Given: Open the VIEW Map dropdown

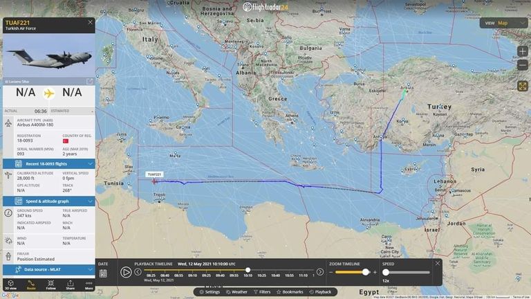Looking at the screenshot, I should click(503, 23).
